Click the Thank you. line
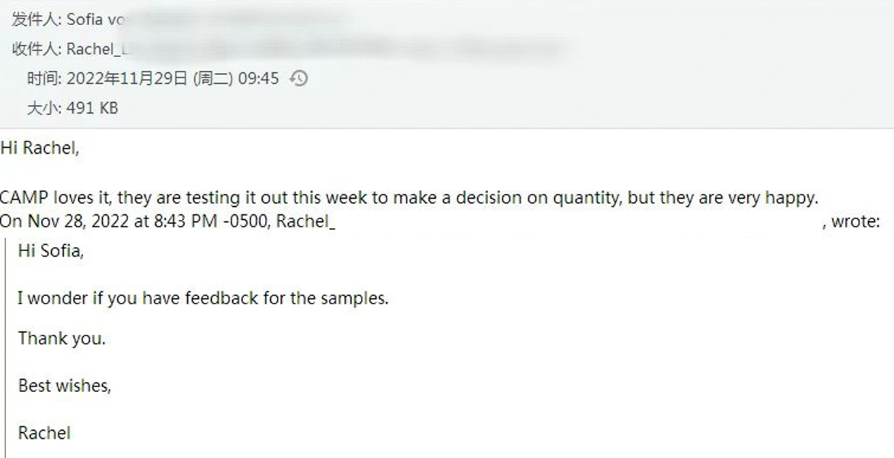Viewport: 894px width, 458px height. point(62,338)
